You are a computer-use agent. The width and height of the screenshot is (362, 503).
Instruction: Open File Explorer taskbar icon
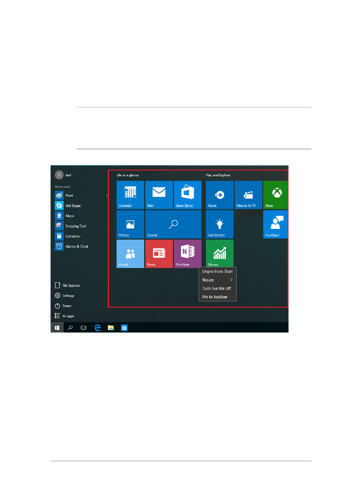click(x=111, y=328)
